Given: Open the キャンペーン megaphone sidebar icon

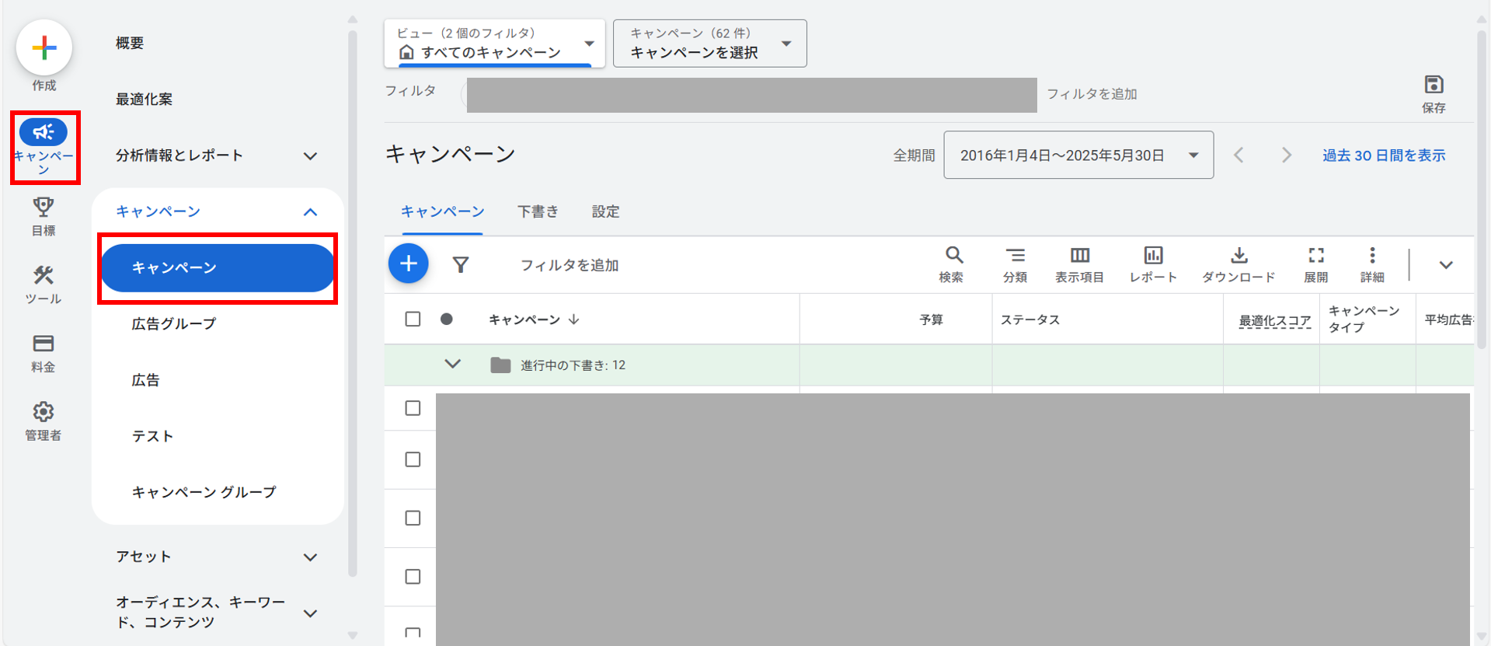Looking at the screenshot, I should coord(44,132).
